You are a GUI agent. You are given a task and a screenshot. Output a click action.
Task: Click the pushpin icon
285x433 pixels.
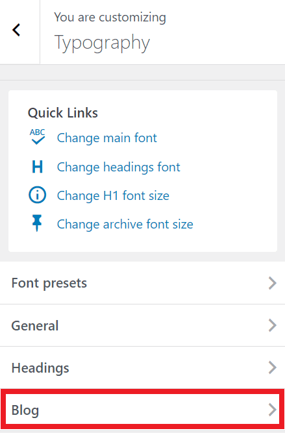(37, 223)
